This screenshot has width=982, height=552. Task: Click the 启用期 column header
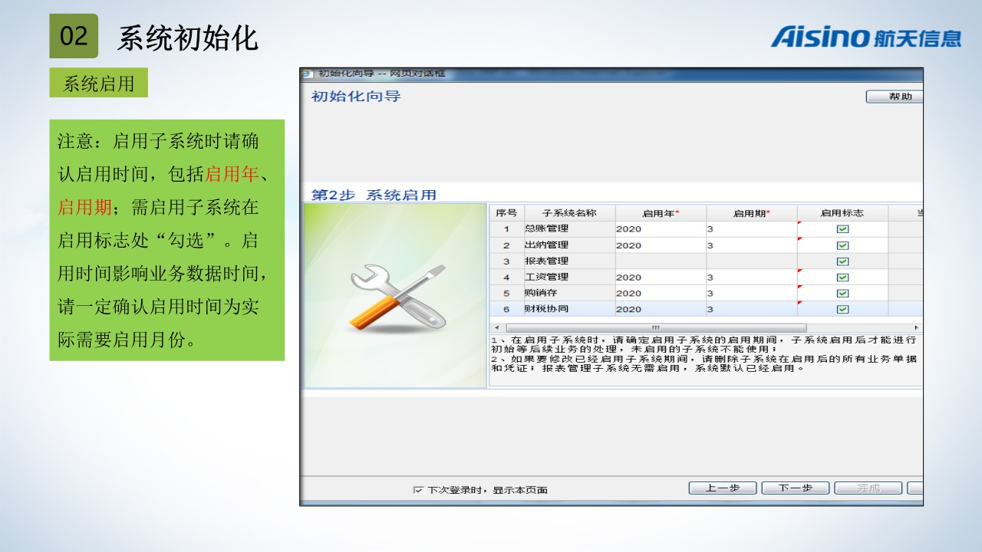(751, 213)
